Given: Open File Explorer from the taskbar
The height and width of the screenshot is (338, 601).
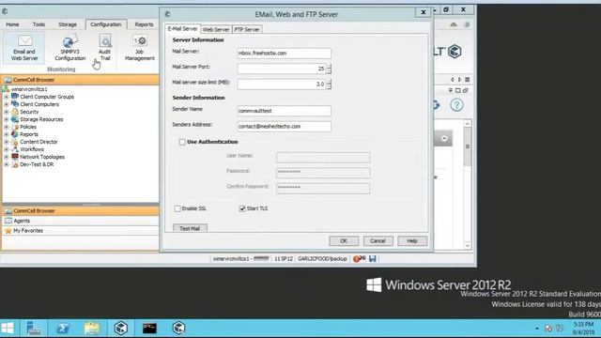Looking at the screenshot, I should coord(92,328).
